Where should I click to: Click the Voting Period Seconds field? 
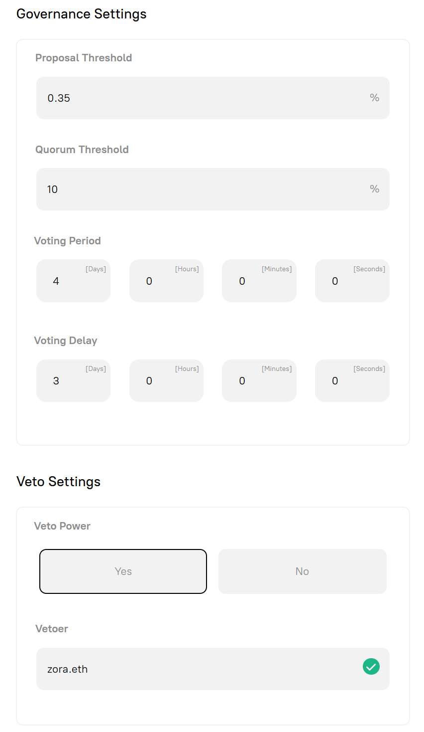(x=352, y=281)
